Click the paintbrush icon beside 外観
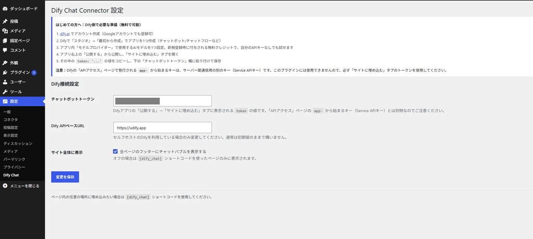 tap(5, 63)
